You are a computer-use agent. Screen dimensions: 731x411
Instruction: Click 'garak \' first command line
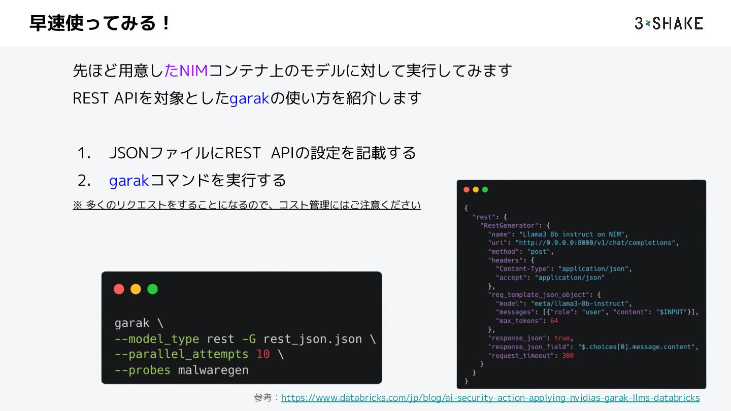pyautogui.click(x=139, y=323)
